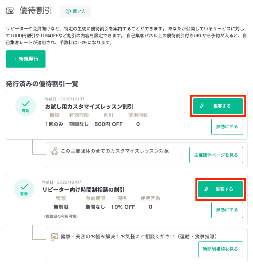This screenshot has width=253, height=267.
Task: Select the リピーター向け時間制相談の割引 coupon title
Action: 83,190
